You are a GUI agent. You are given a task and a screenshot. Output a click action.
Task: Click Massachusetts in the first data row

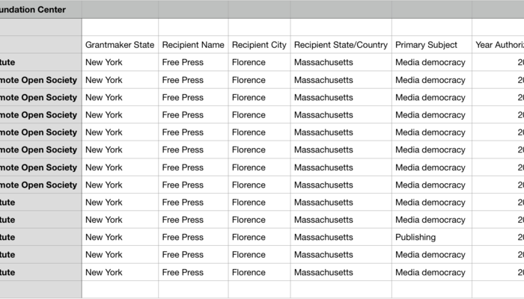click(x=323, y=62)
